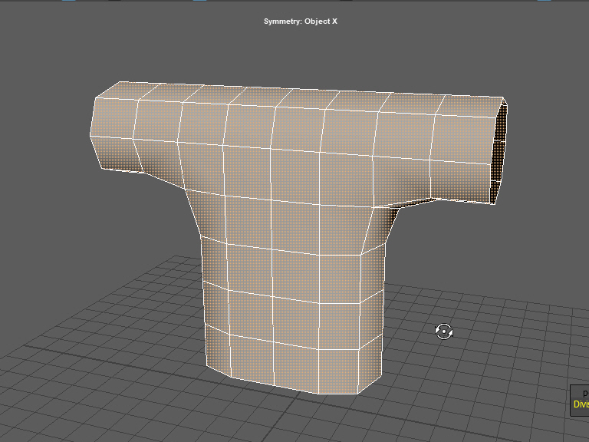Click the Symmetry: Object X heads-up label
Image resolution: width=589 pixels, height=442 pixels.
click(x=300, y=21)
